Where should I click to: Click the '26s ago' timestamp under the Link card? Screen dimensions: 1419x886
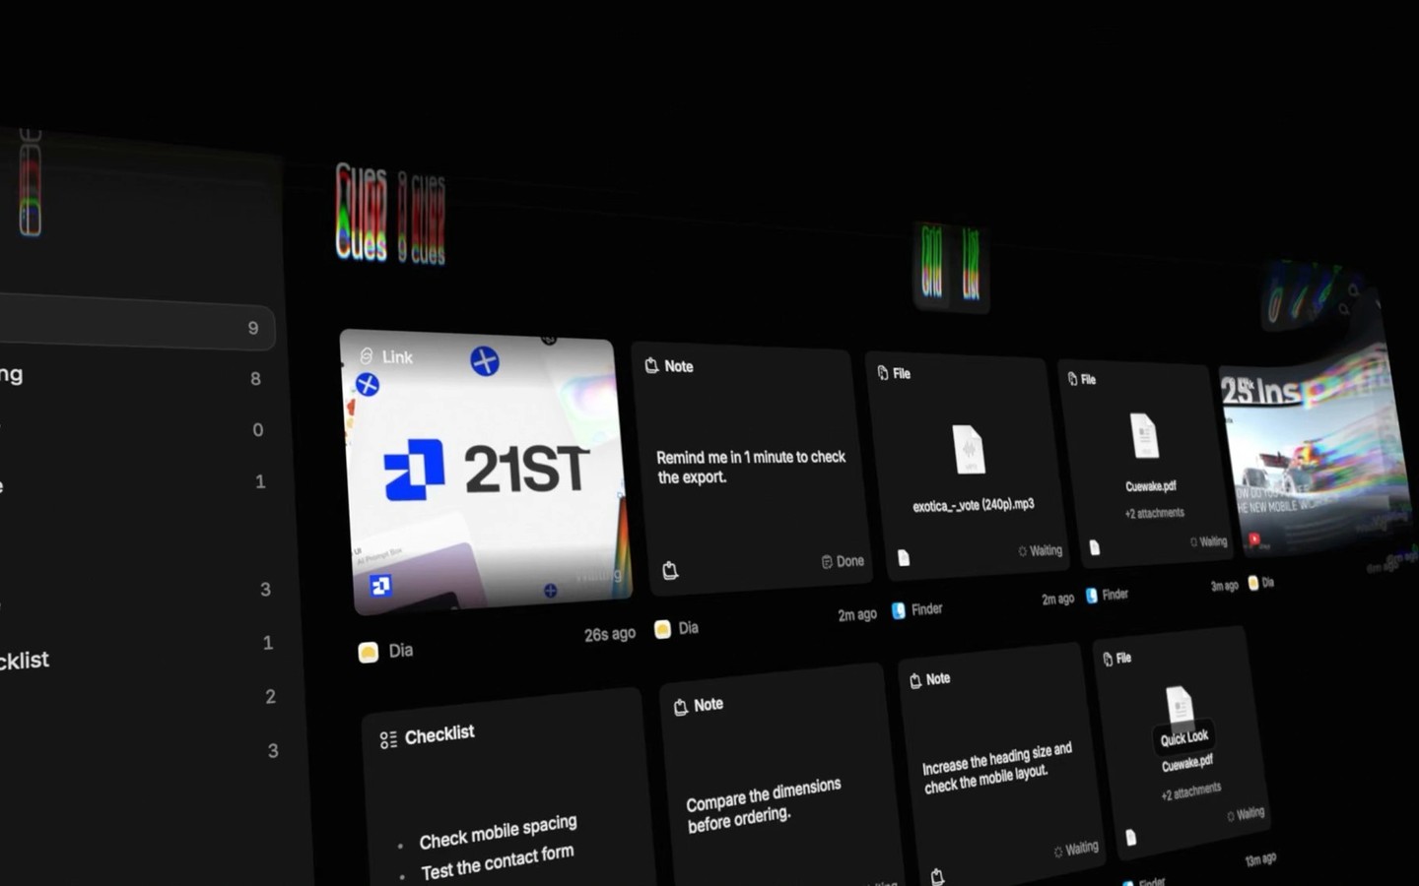(x=609, y=635)
